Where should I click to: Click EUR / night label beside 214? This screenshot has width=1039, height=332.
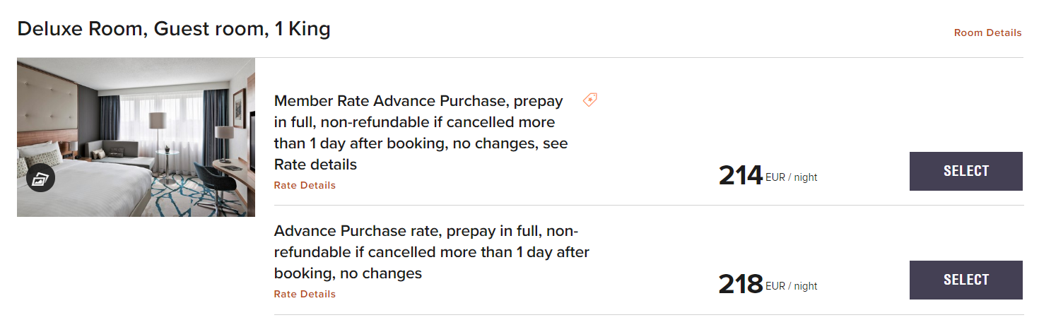792,177
